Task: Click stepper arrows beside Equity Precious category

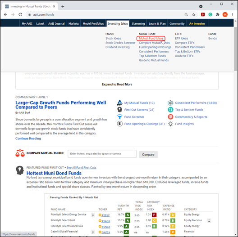Action: (209, 221)
